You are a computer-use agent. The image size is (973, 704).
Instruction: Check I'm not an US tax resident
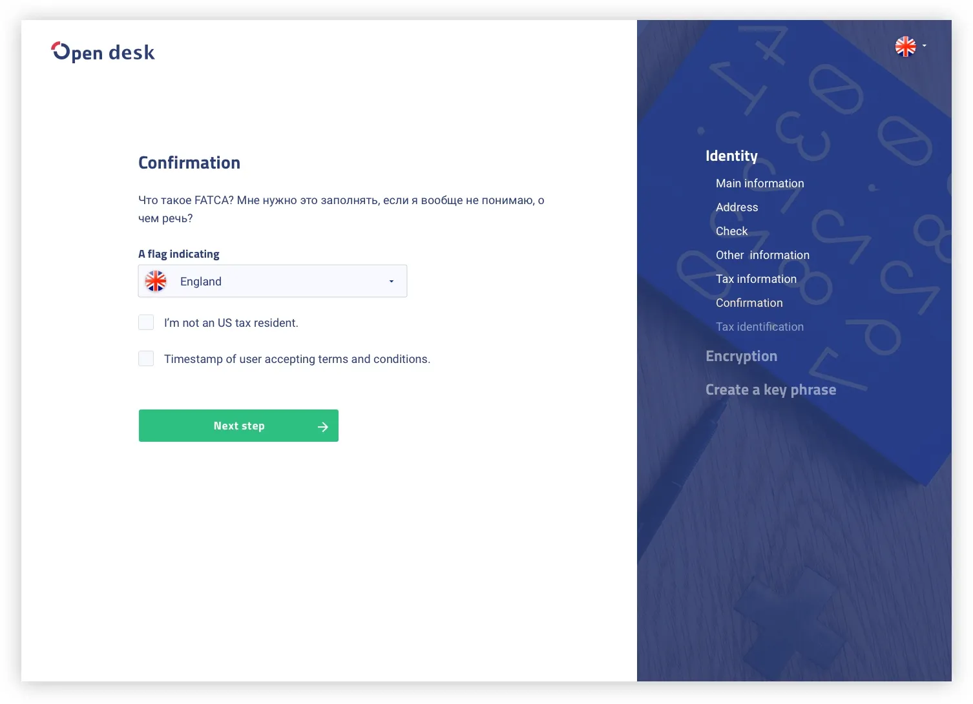point(146,322)
